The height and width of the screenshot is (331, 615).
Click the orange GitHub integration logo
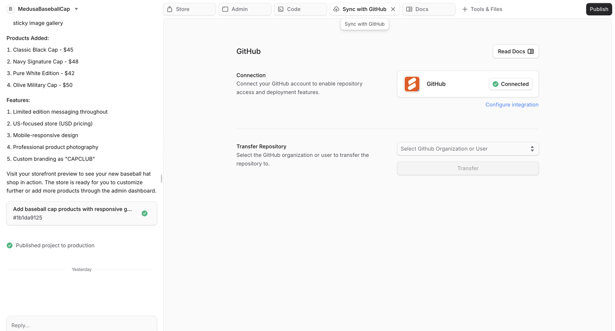pos(412,84)
